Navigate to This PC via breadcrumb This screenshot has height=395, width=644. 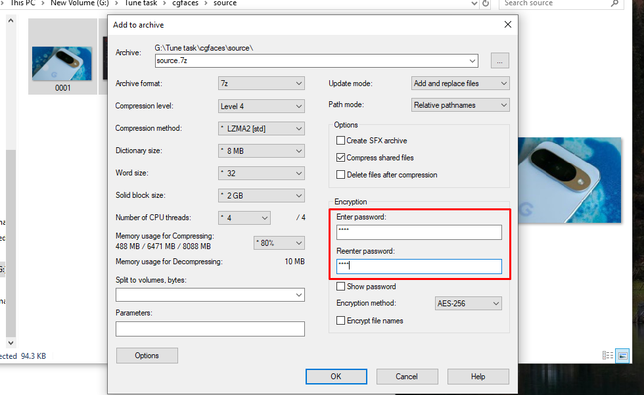tap(22, 3)
